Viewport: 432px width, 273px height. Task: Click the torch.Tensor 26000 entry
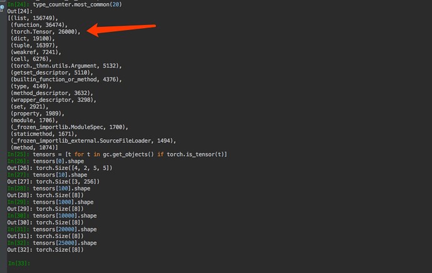pos(46,31)
